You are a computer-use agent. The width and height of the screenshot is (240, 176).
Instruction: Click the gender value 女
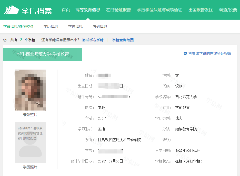click(177, 75)
